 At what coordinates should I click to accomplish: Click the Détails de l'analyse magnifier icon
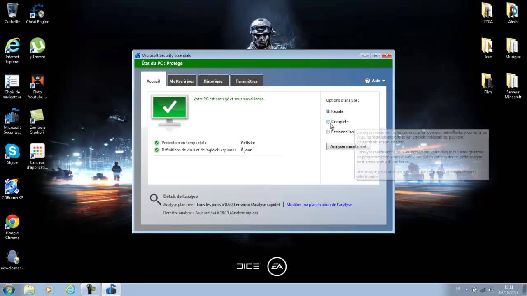pos(155,199)
